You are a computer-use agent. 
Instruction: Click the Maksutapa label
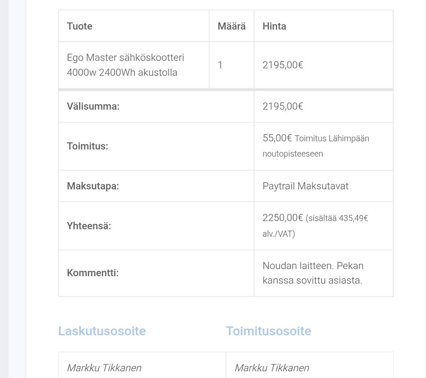[93, 186]
